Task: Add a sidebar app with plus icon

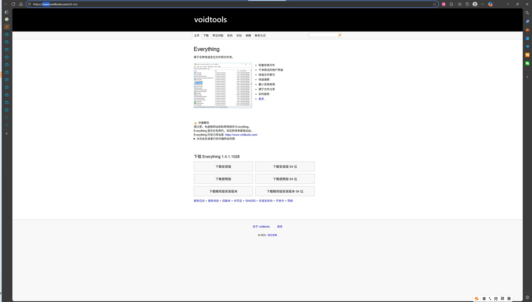Action: (x=527, y=77)
